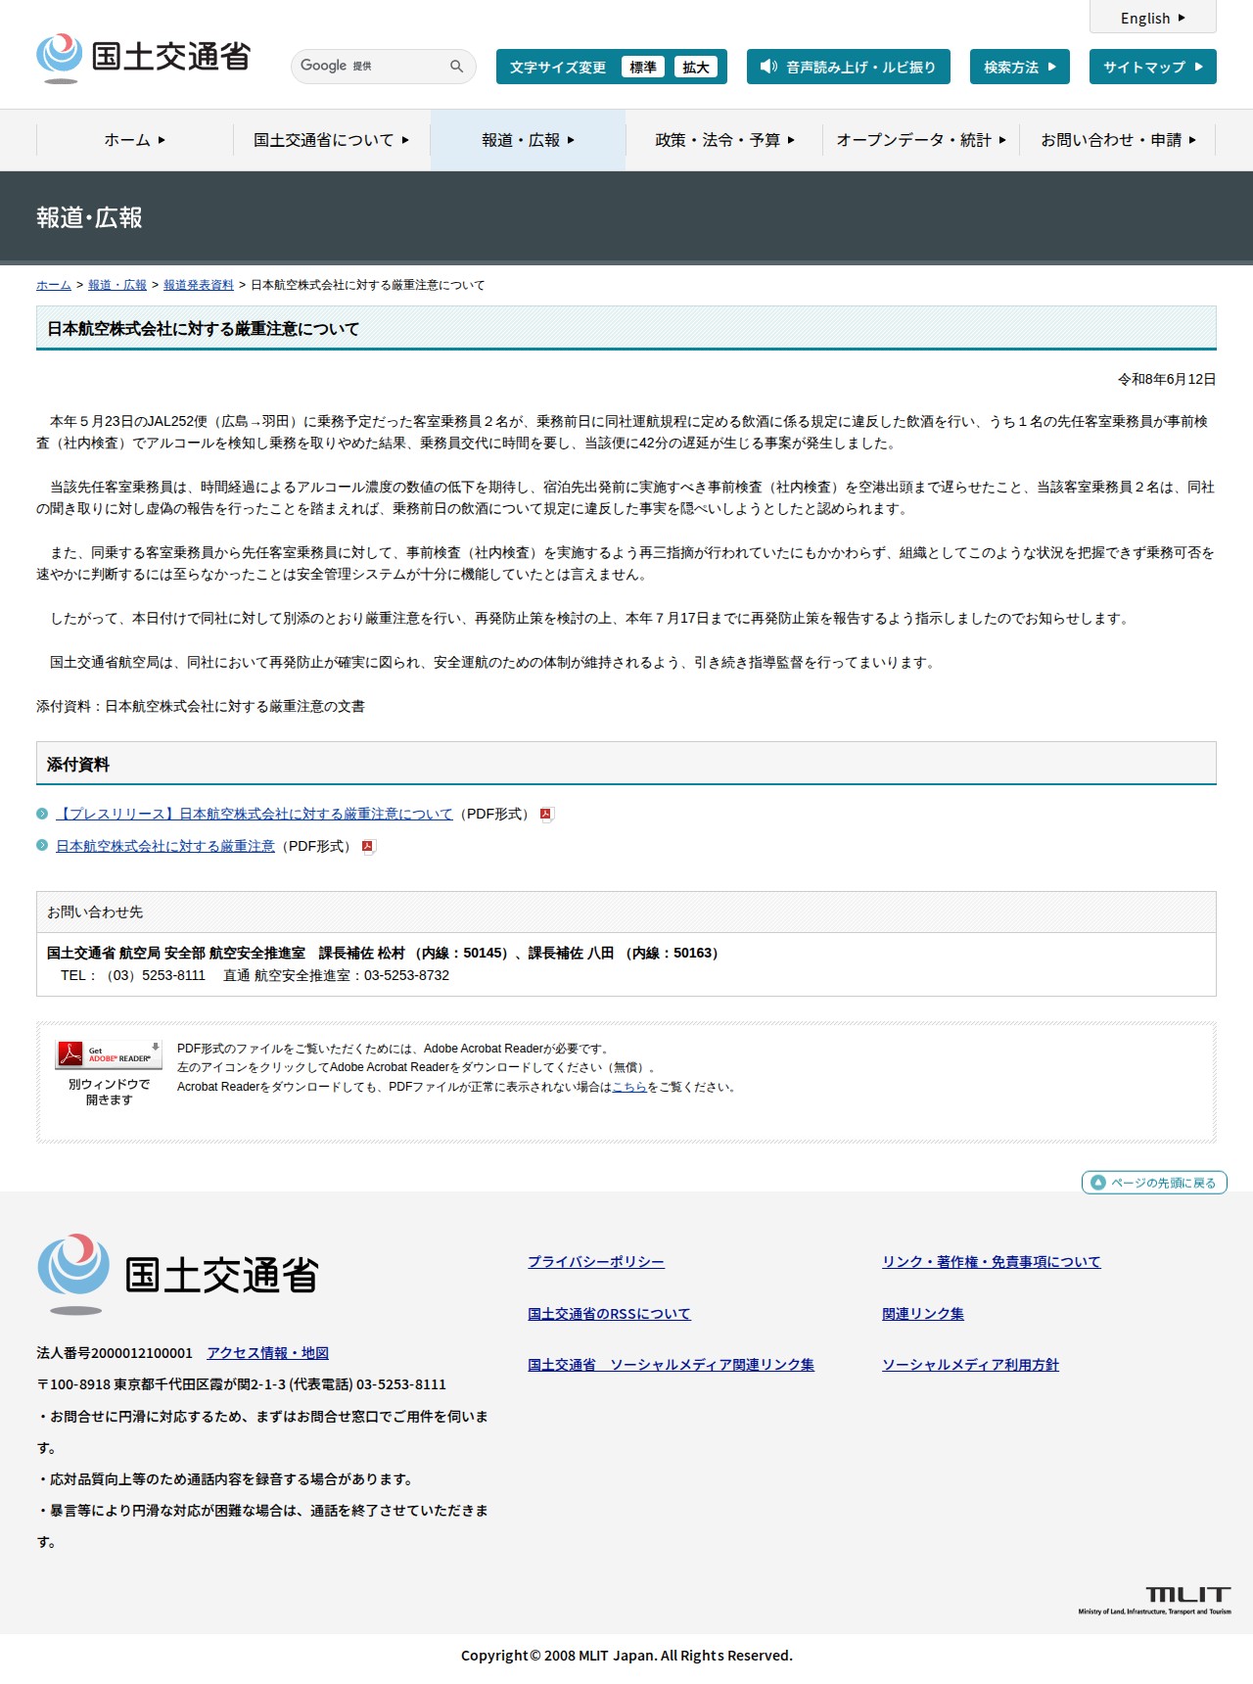Click the Google search magnifier icon
1253x1684 pixels.
[456, 67]
